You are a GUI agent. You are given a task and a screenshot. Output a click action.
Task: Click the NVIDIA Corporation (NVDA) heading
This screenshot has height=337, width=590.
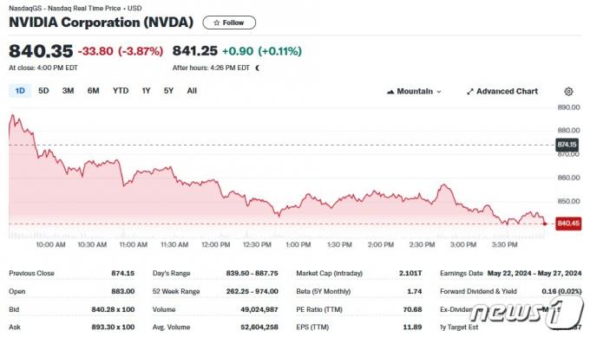(x=102, y=23)
